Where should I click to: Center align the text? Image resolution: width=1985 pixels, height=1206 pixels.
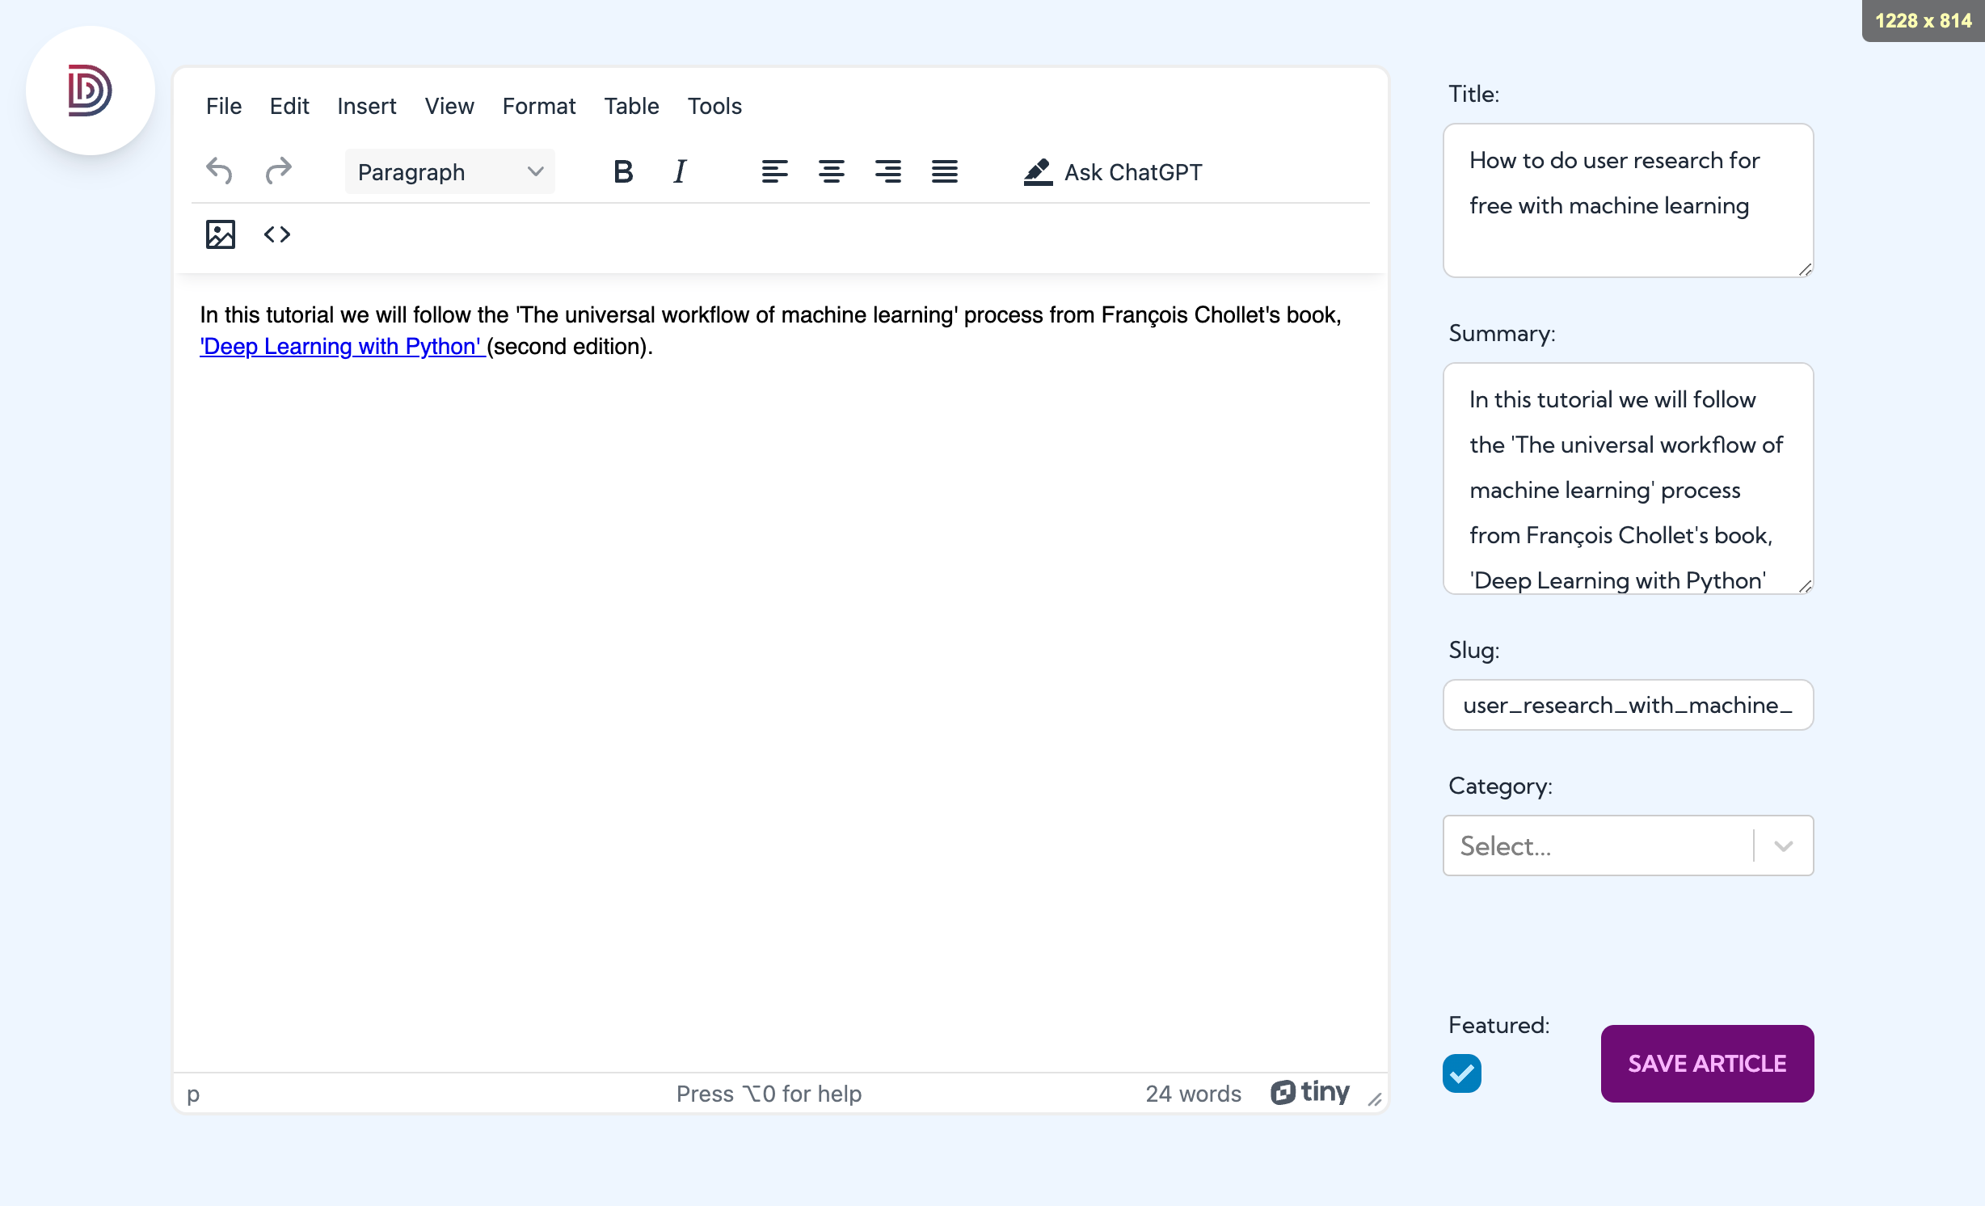pos(831,171)
